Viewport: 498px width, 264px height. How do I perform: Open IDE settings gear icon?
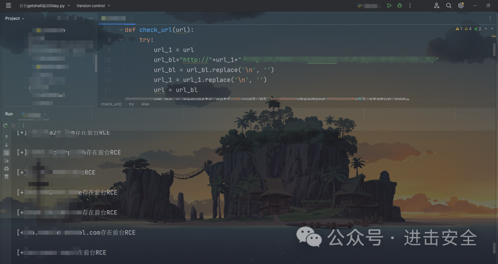461,6
